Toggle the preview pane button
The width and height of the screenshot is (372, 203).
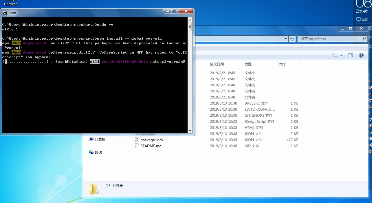[x=351, y=55]
